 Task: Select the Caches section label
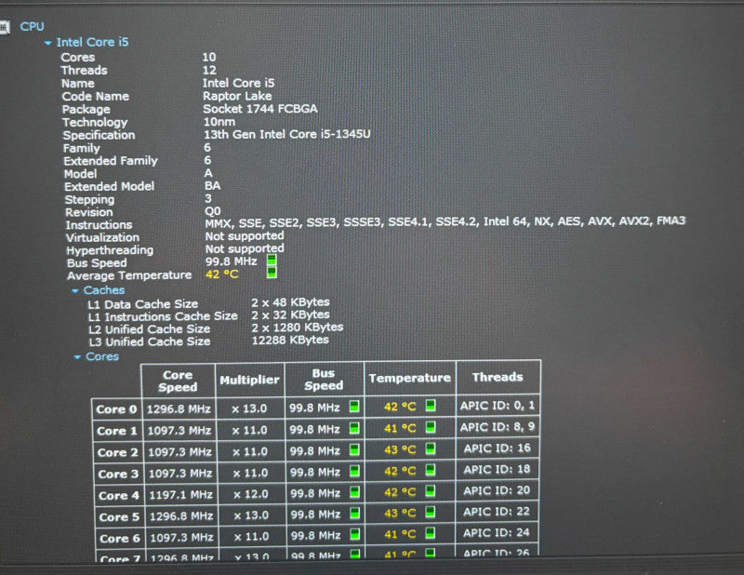104,290
